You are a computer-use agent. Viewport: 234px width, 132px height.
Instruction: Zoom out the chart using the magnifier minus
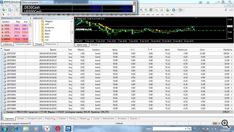click(x=146, y=10)
